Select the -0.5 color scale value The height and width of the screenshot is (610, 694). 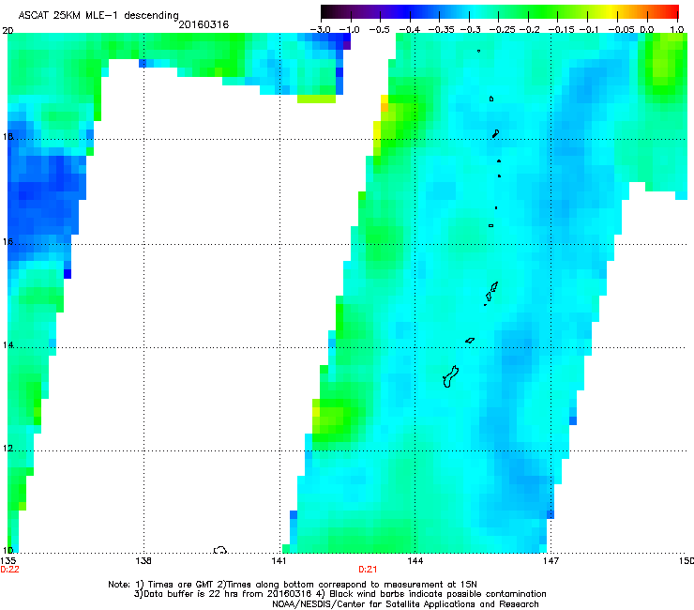click(x=379, y=30)
